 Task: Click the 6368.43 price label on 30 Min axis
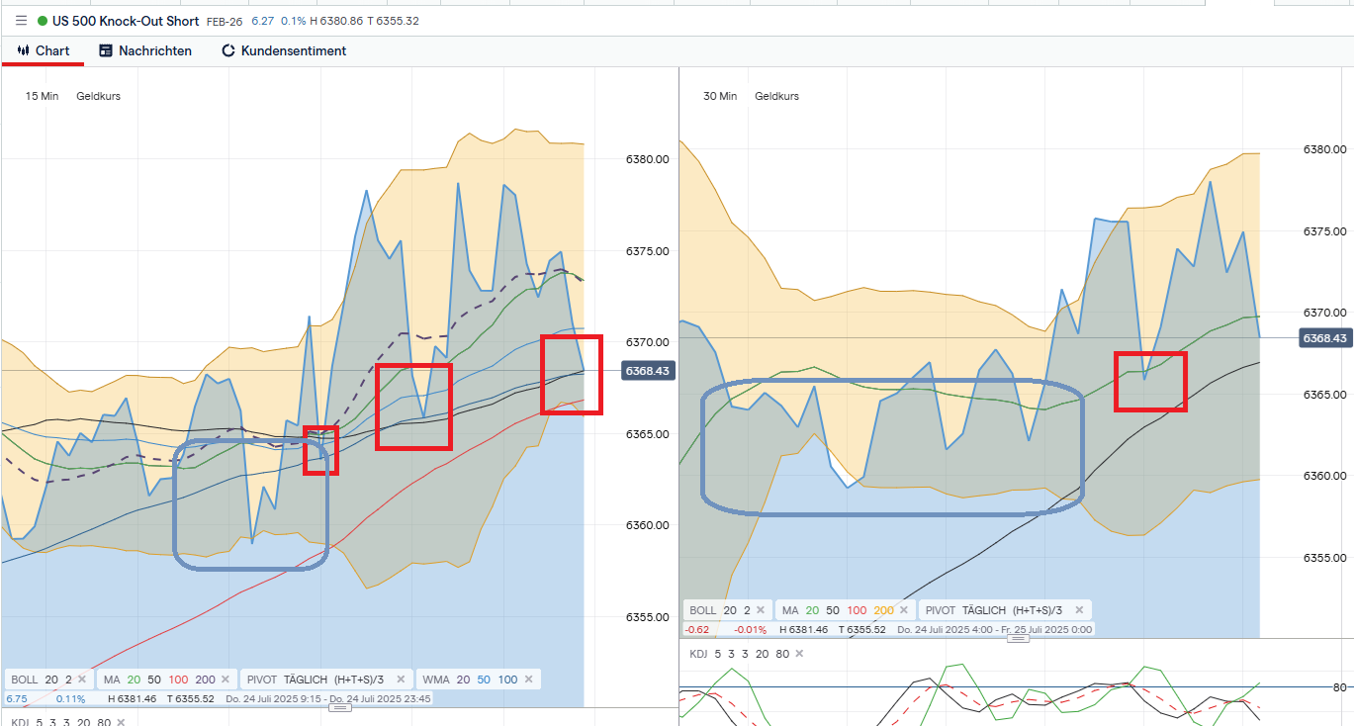[1326, 338]
